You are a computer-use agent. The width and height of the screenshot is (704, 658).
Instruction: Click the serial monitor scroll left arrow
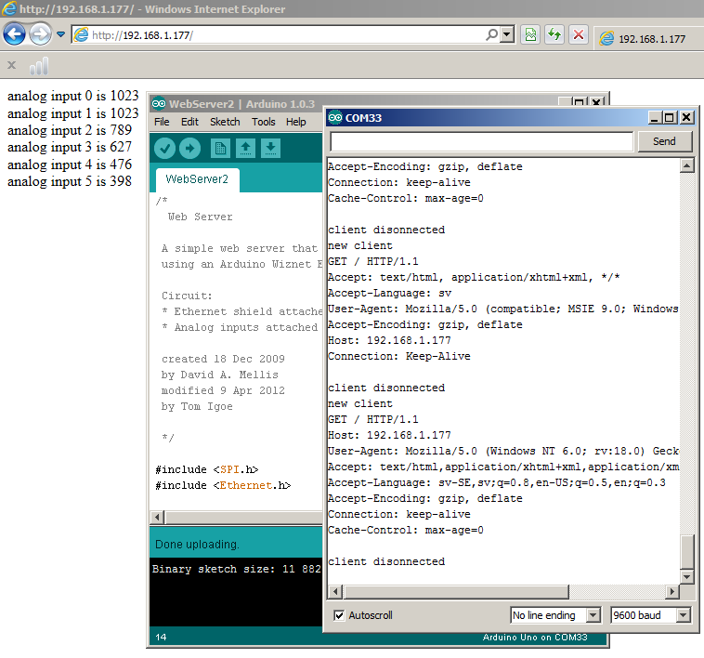click(x=335, y=591)
